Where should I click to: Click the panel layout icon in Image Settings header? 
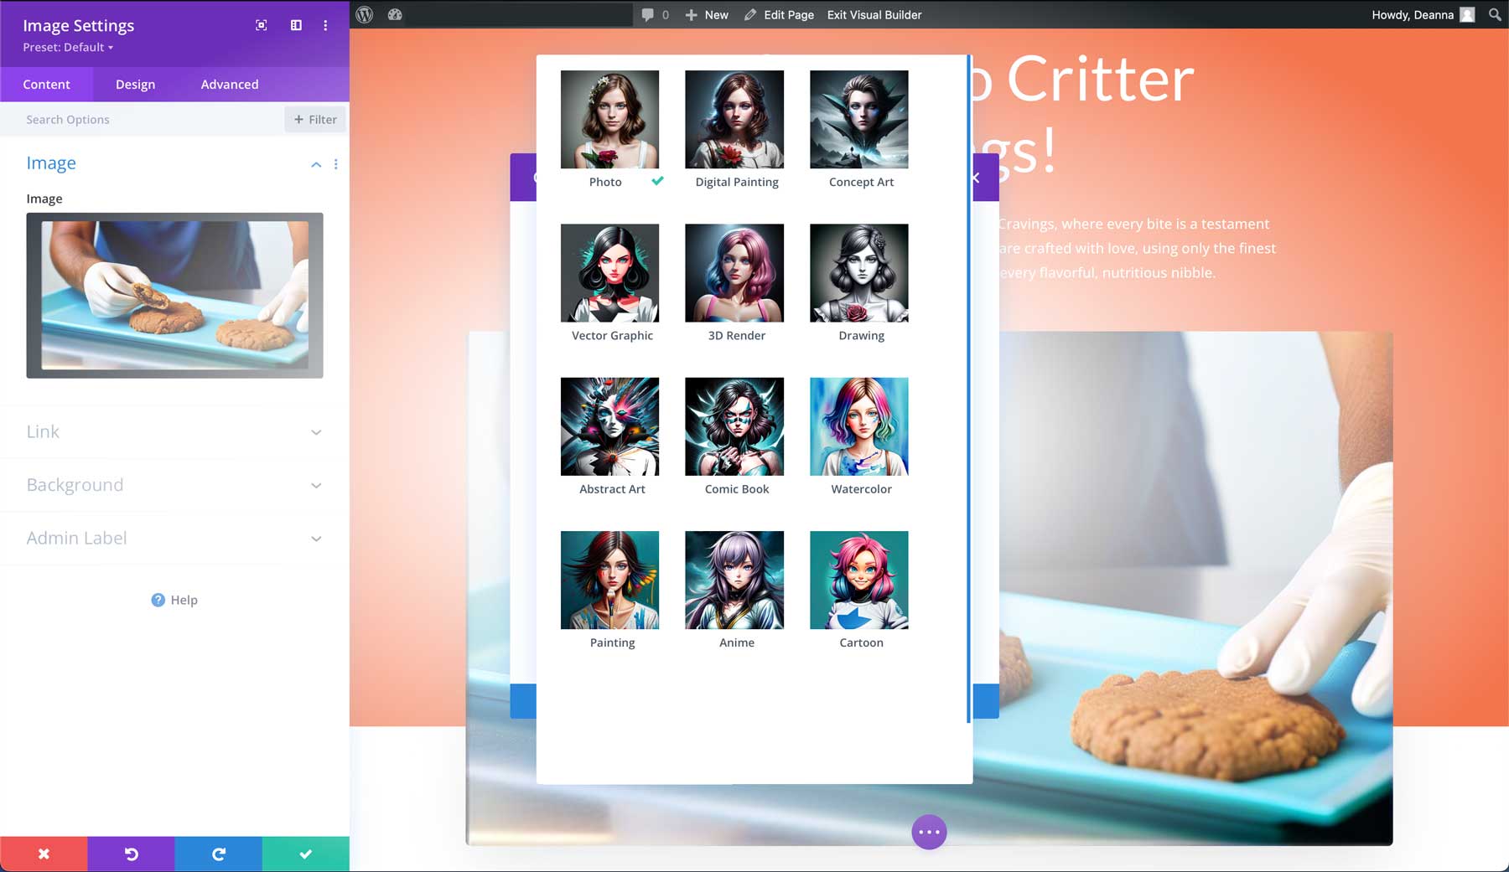click(x=295, y=25)
